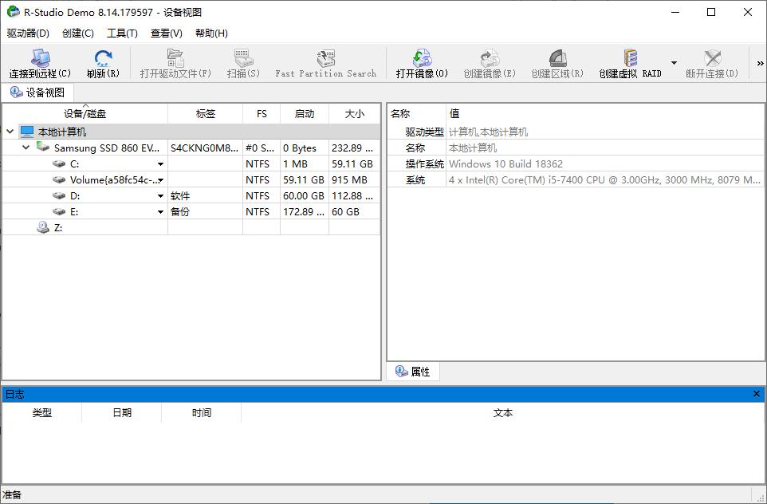The width and height of the screenshot is (767, 504).
Task: Select the D: partition icon
Action: point(59,195)
